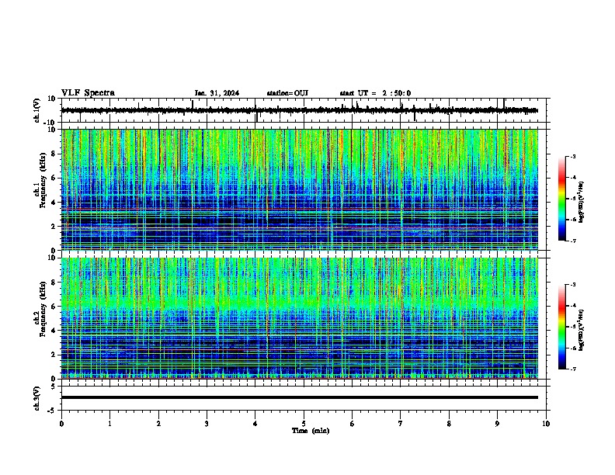
Task: Click the ch.1 frequency axis tick 8
Action: click(54, 154)
